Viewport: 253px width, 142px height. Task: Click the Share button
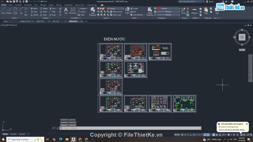point(44,1)
